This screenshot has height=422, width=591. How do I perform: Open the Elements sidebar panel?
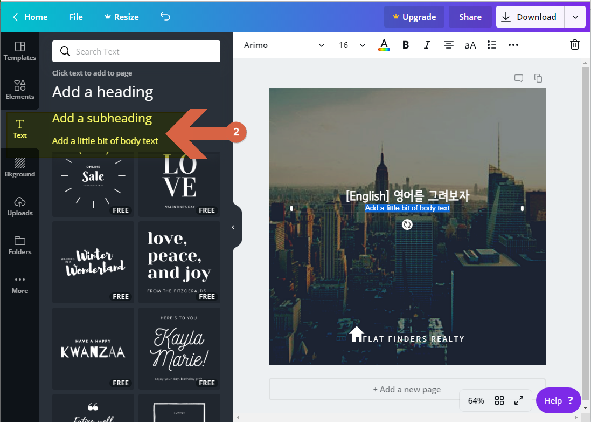coord(19,90)
